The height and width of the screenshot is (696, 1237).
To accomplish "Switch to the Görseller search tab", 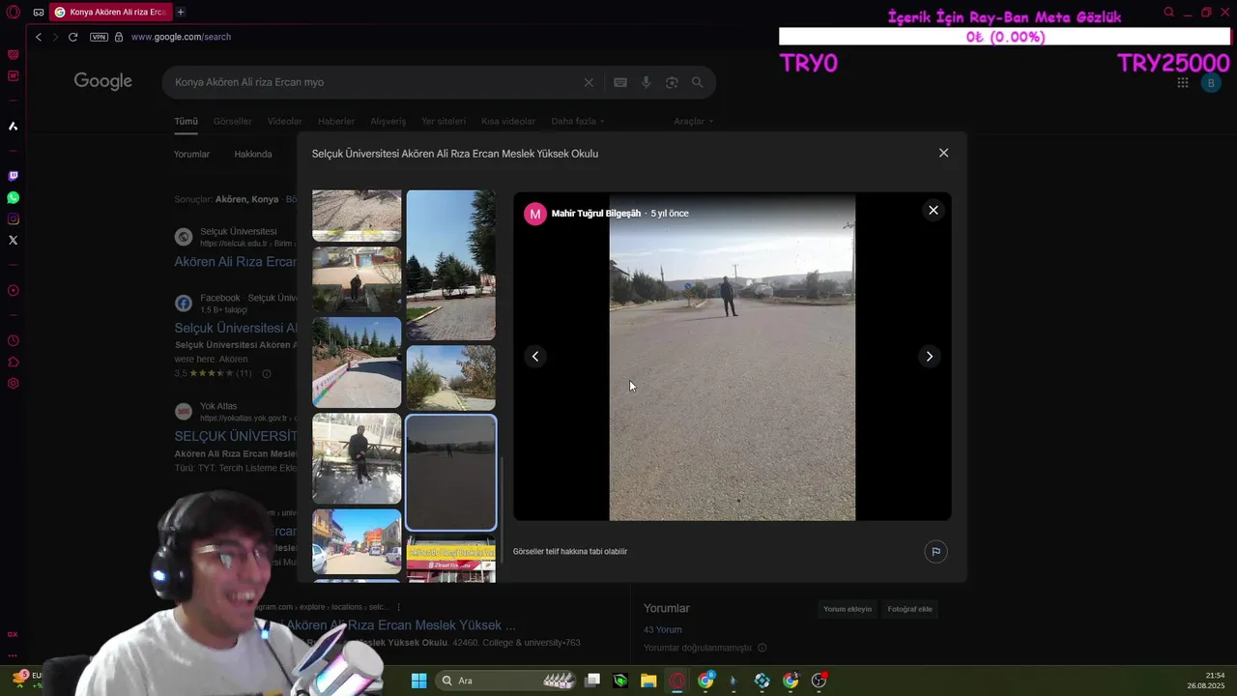I will 232,121.
